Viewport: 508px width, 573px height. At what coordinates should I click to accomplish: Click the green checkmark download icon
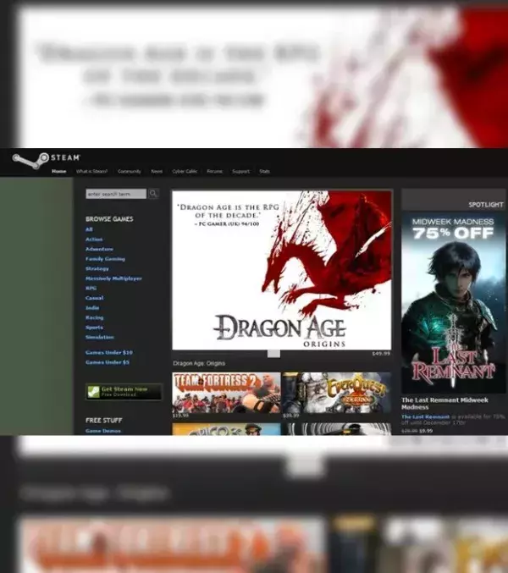point(93,392)
